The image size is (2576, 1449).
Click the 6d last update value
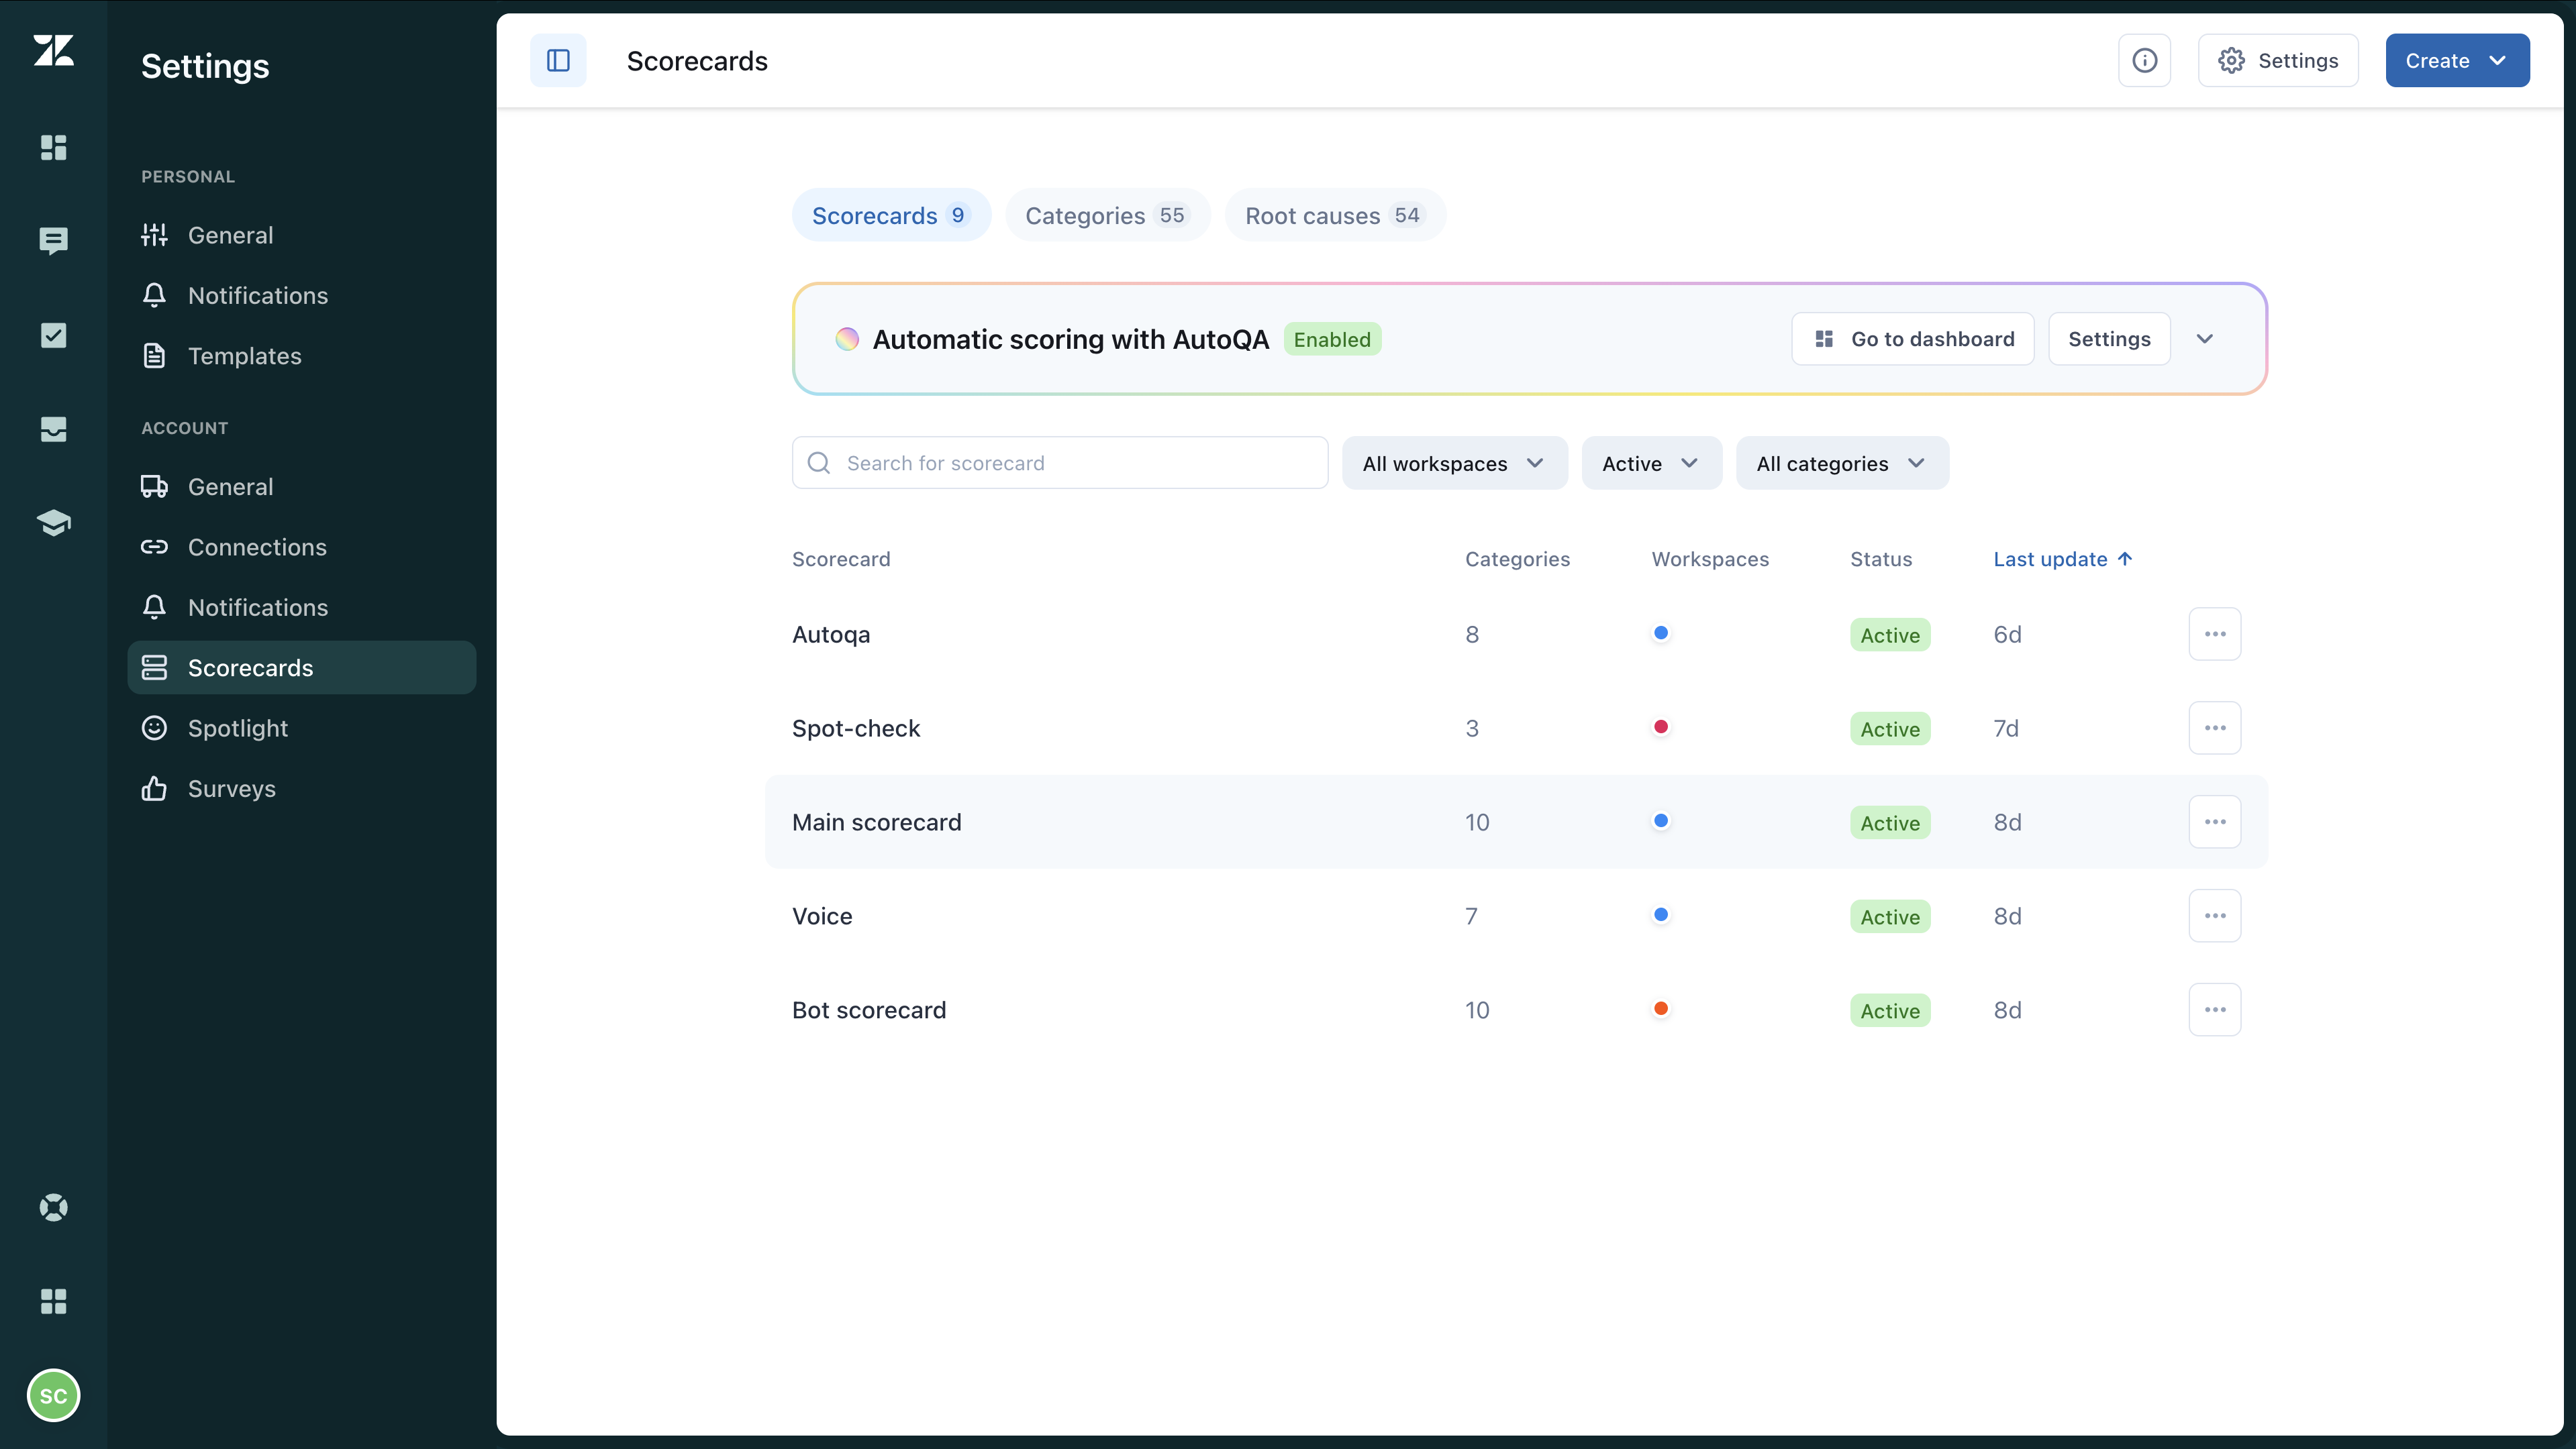2007,635
